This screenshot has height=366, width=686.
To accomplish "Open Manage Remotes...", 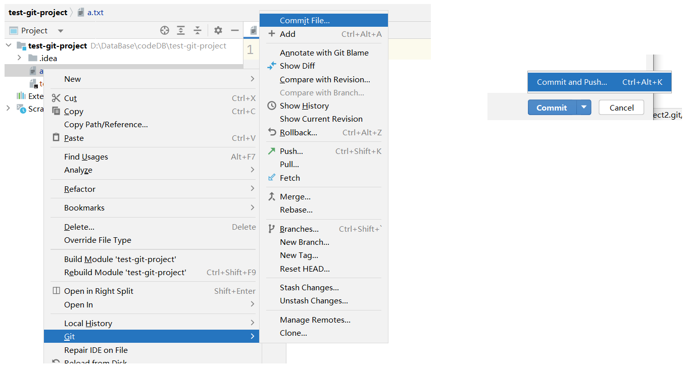I will click(324, 320).
